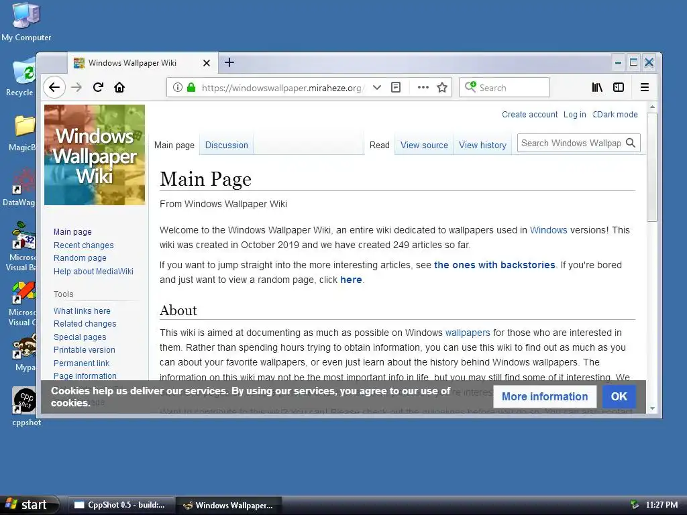Viewport: 687px width, 515px height.
Task: Open Recent changes sidebar link
Action: point(84,245)
